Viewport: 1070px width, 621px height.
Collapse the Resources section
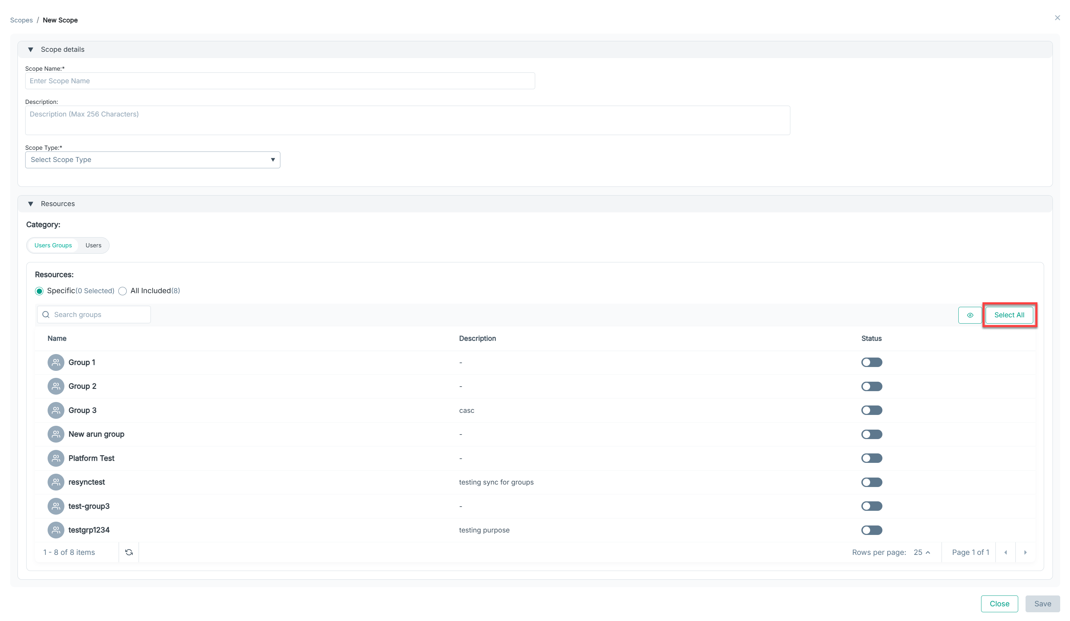(x=30, y=204)
